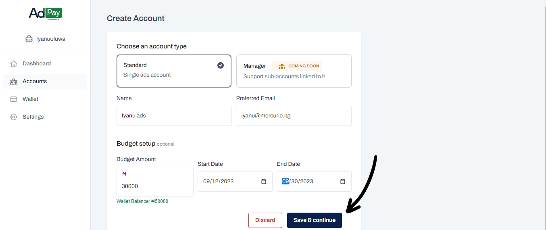The width and height of the screenshot is (546, 230).
Task: Select the Manager account type
Action: coord(294,71)
